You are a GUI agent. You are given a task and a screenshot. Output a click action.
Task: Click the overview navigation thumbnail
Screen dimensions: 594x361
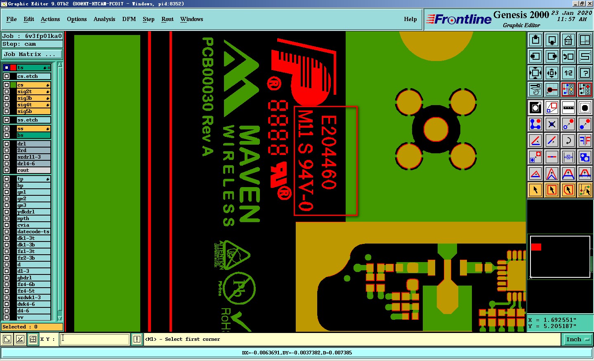(560, 257)
